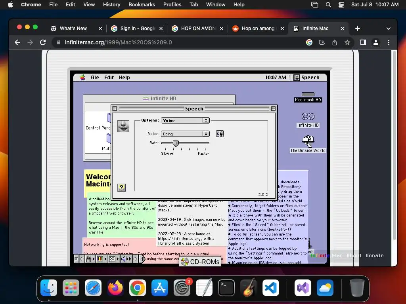Click the Donate link
406x304 pixels.
[374, 255]
